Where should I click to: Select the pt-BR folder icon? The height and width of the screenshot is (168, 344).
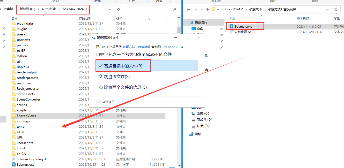tap(14, 50)
